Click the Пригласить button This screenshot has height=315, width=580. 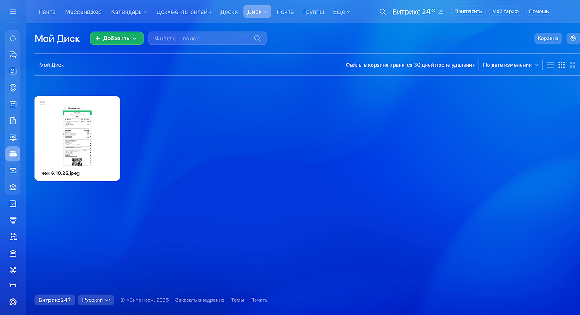tap(468, 11)
